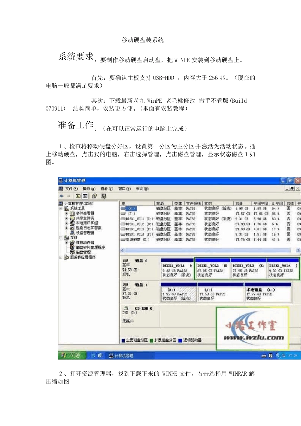
Task: Click the drive icon of the DISK1_VOL1 (C:) row
Action: [x=123, y=219]
